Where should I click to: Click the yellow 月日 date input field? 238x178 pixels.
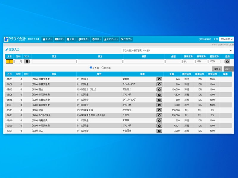coord(10,61)
